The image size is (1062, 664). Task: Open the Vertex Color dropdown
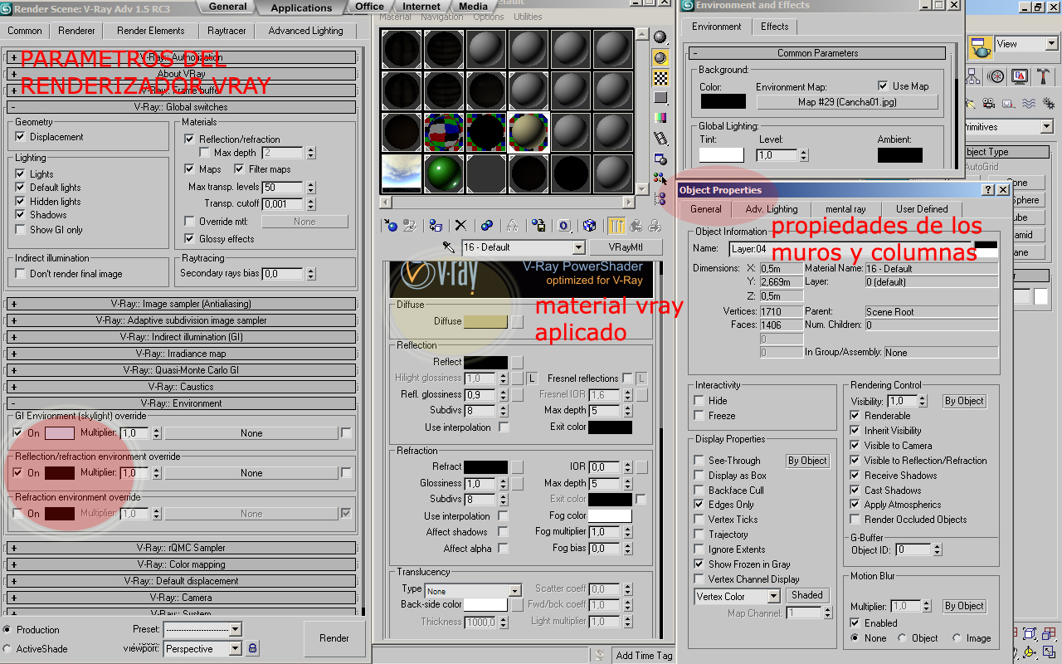[x=773, y=597]
